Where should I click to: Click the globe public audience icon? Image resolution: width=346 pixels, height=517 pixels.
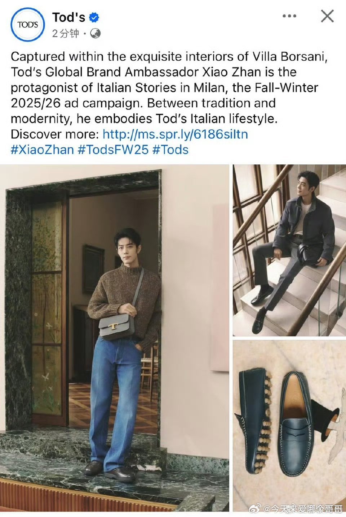(x=95, y=34)
